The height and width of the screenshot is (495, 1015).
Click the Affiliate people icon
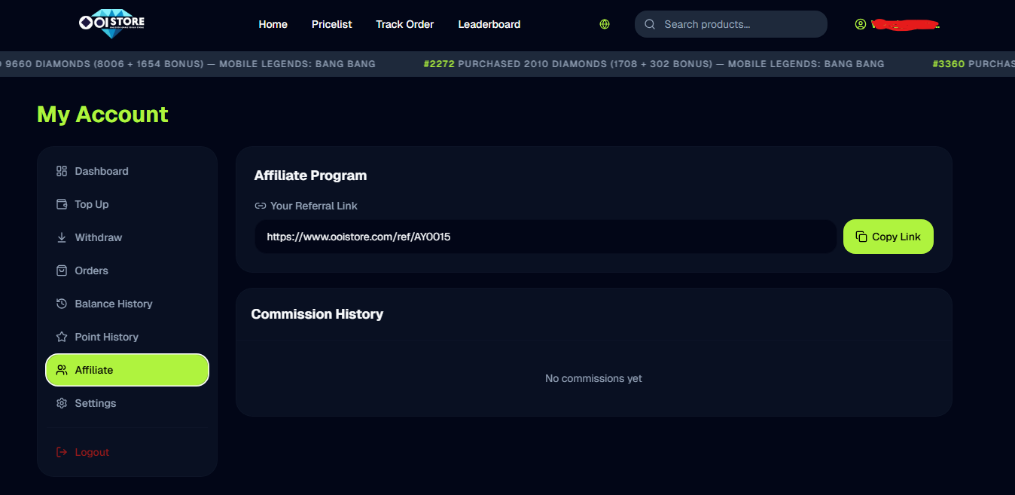coord(62,370)
